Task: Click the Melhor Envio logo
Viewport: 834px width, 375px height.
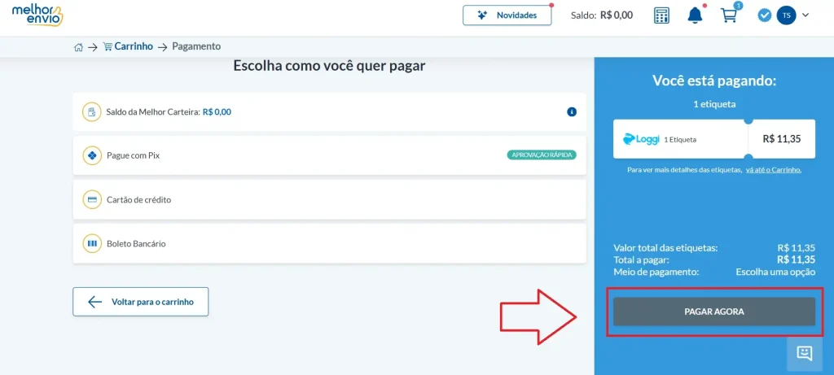Action: click(37, 15)
